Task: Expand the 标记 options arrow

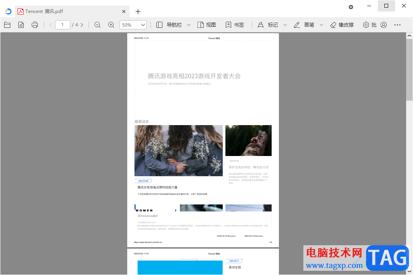Action: 285,25
